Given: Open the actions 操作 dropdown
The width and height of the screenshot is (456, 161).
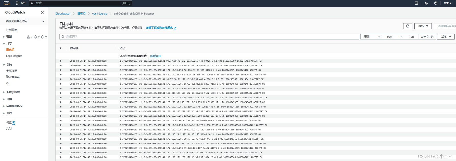Looking at the screenshot, I should 423,26.
